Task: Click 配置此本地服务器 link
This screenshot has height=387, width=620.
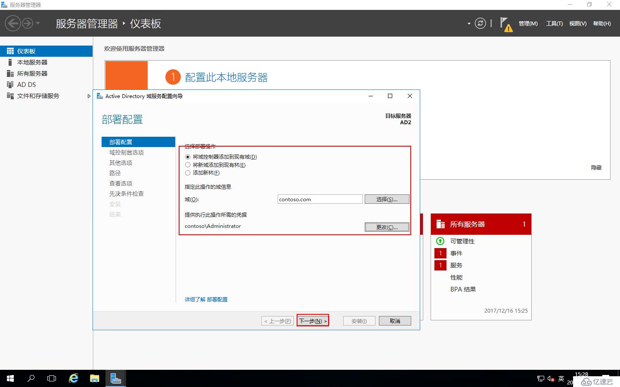Action: pyautogui.click(x=226, y=77)
